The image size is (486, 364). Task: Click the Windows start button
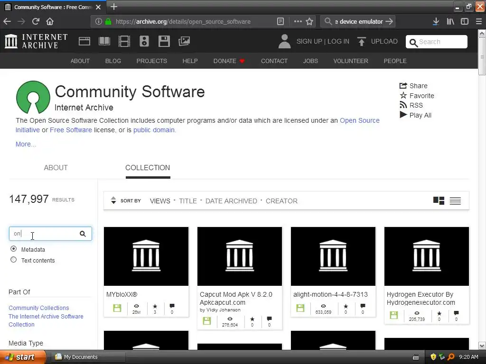[x=22, y=357]
